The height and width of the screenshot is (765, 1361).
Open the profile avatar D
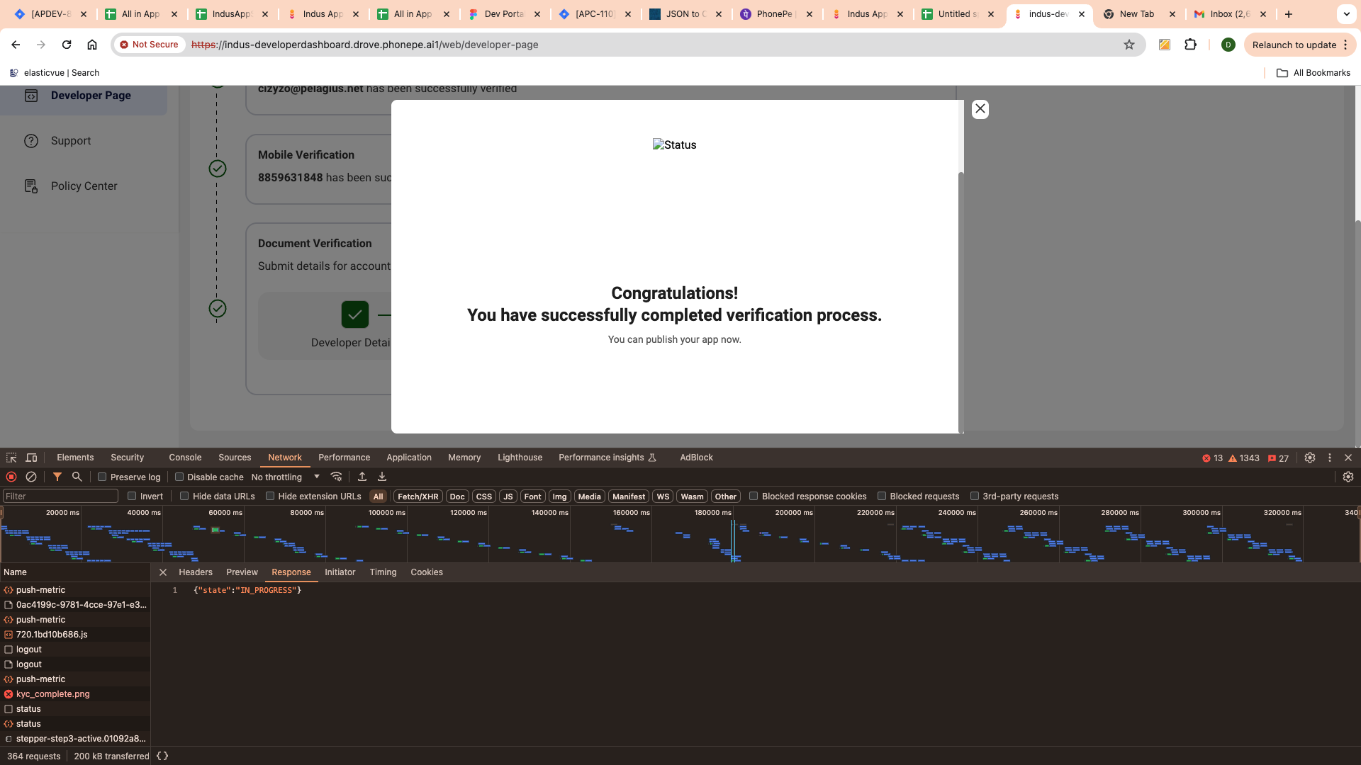[1228, 45]
